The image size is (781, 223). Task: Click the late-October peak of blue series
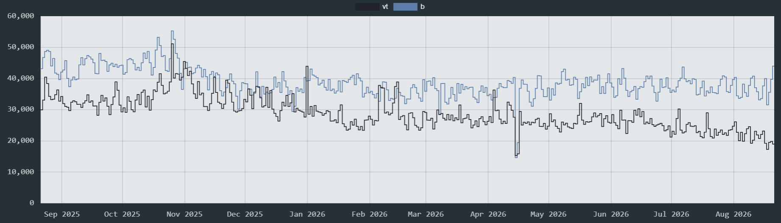(x=172, y=31)
